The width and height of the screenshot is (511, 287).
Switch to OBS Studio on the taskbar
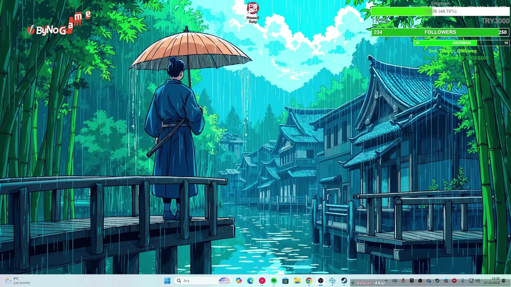point(321,281)
